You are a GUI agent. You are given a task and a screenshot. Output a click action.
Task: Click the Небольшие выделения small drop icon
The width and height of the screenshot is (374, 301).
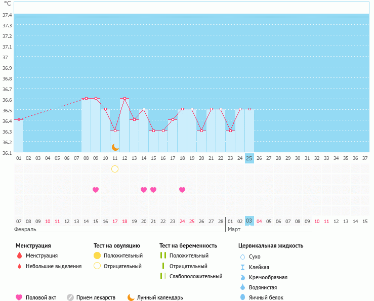19,266
